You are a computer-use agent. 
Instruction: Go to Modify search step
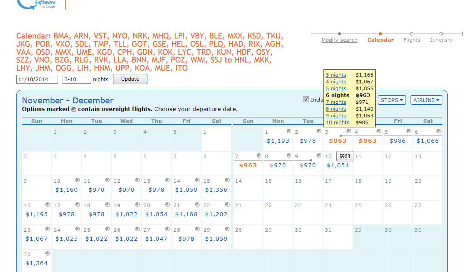point(339,40)
